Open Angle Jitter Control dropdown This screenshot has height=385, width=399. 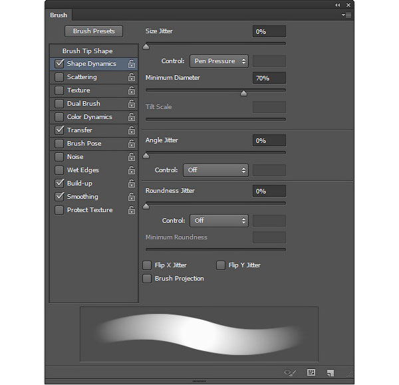click(x=215, y=170)
